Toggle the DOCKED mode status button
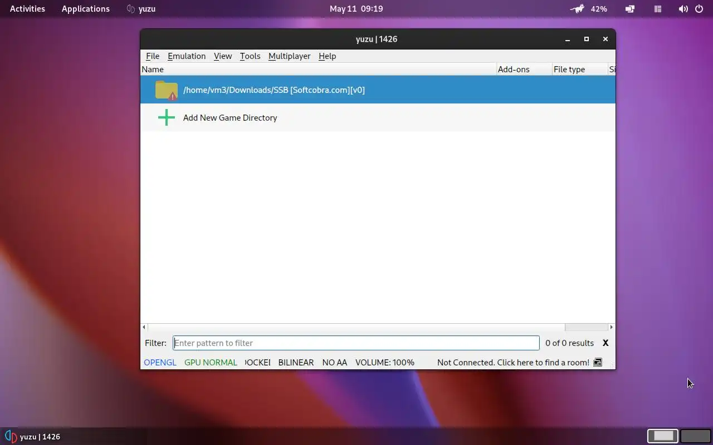This screenshot has width=713, height=445. (258, 363)
